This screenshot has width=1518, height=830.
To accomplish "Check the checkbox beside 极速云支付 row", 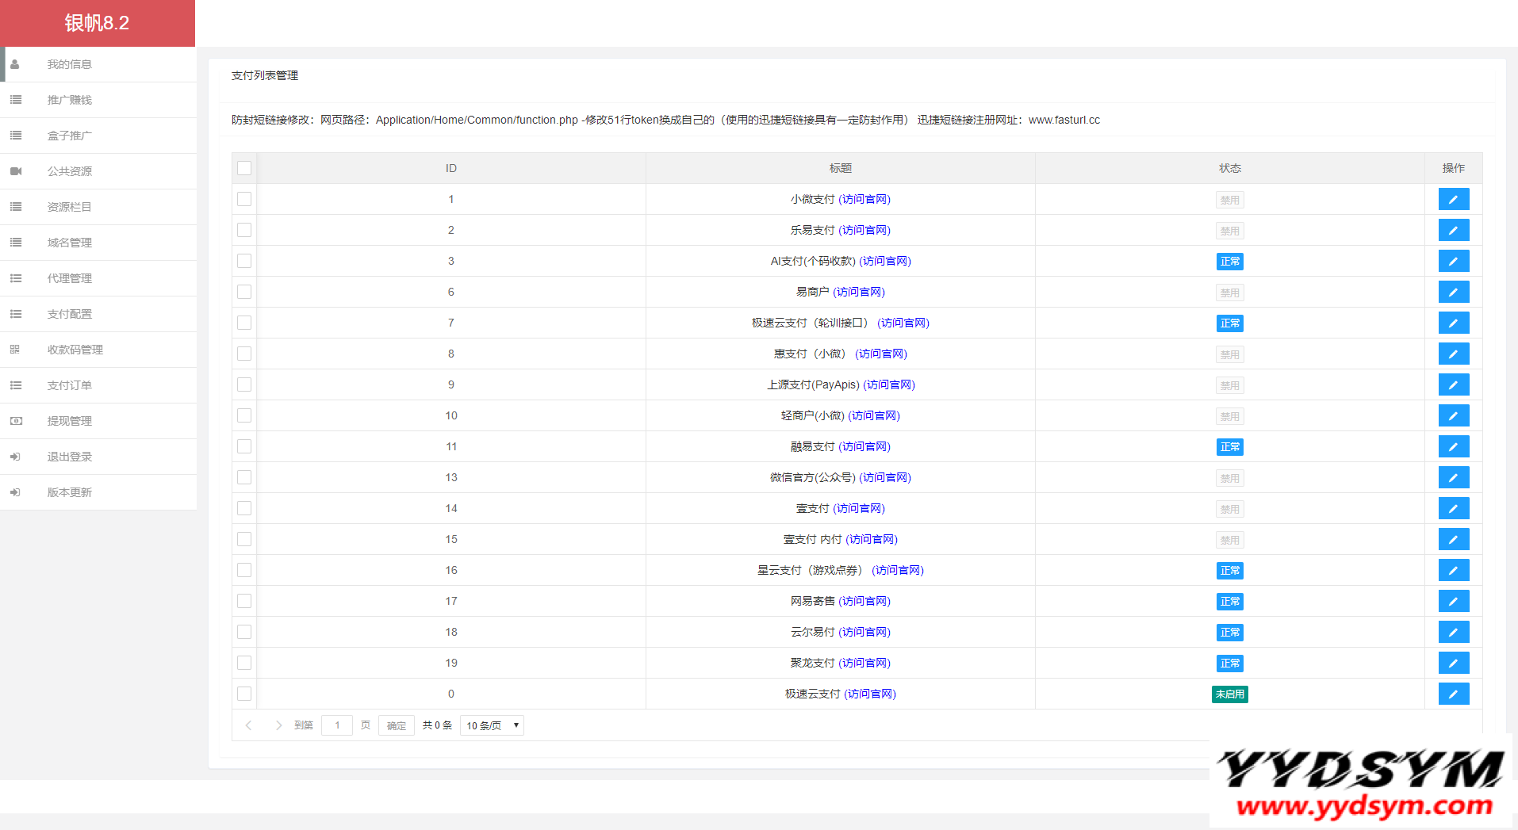I will coord(244,694).
